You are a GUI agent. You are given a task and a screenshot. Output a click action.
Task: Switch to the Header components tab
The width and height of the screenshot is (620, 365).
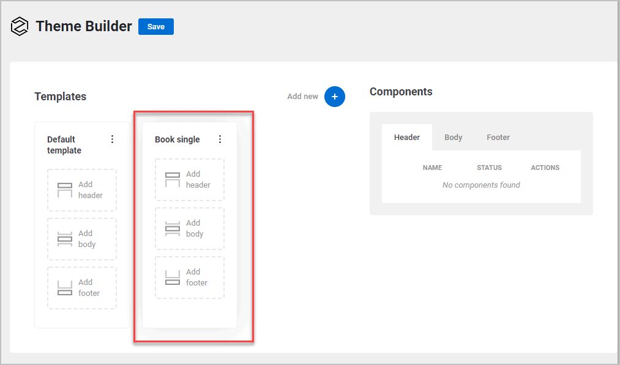point(407,138)
